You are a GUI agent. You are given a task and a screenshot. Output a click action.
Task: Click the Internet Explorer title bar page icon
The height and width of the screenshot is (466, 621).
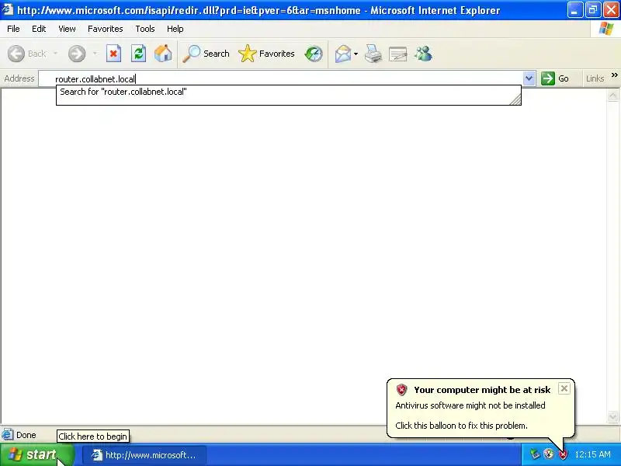(x=8, y=9)
